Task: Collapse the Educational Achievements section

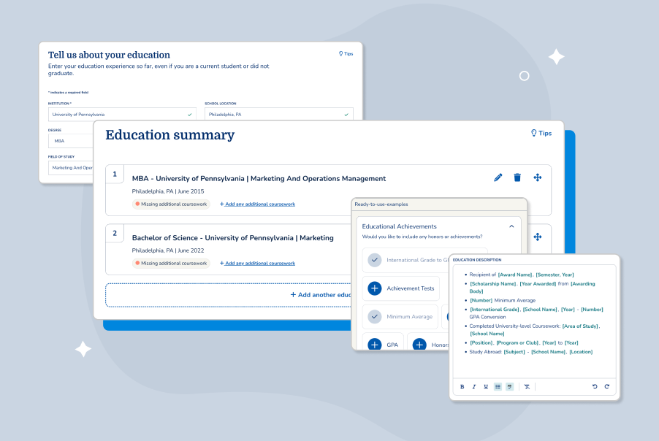Action: tap(511, 226)
